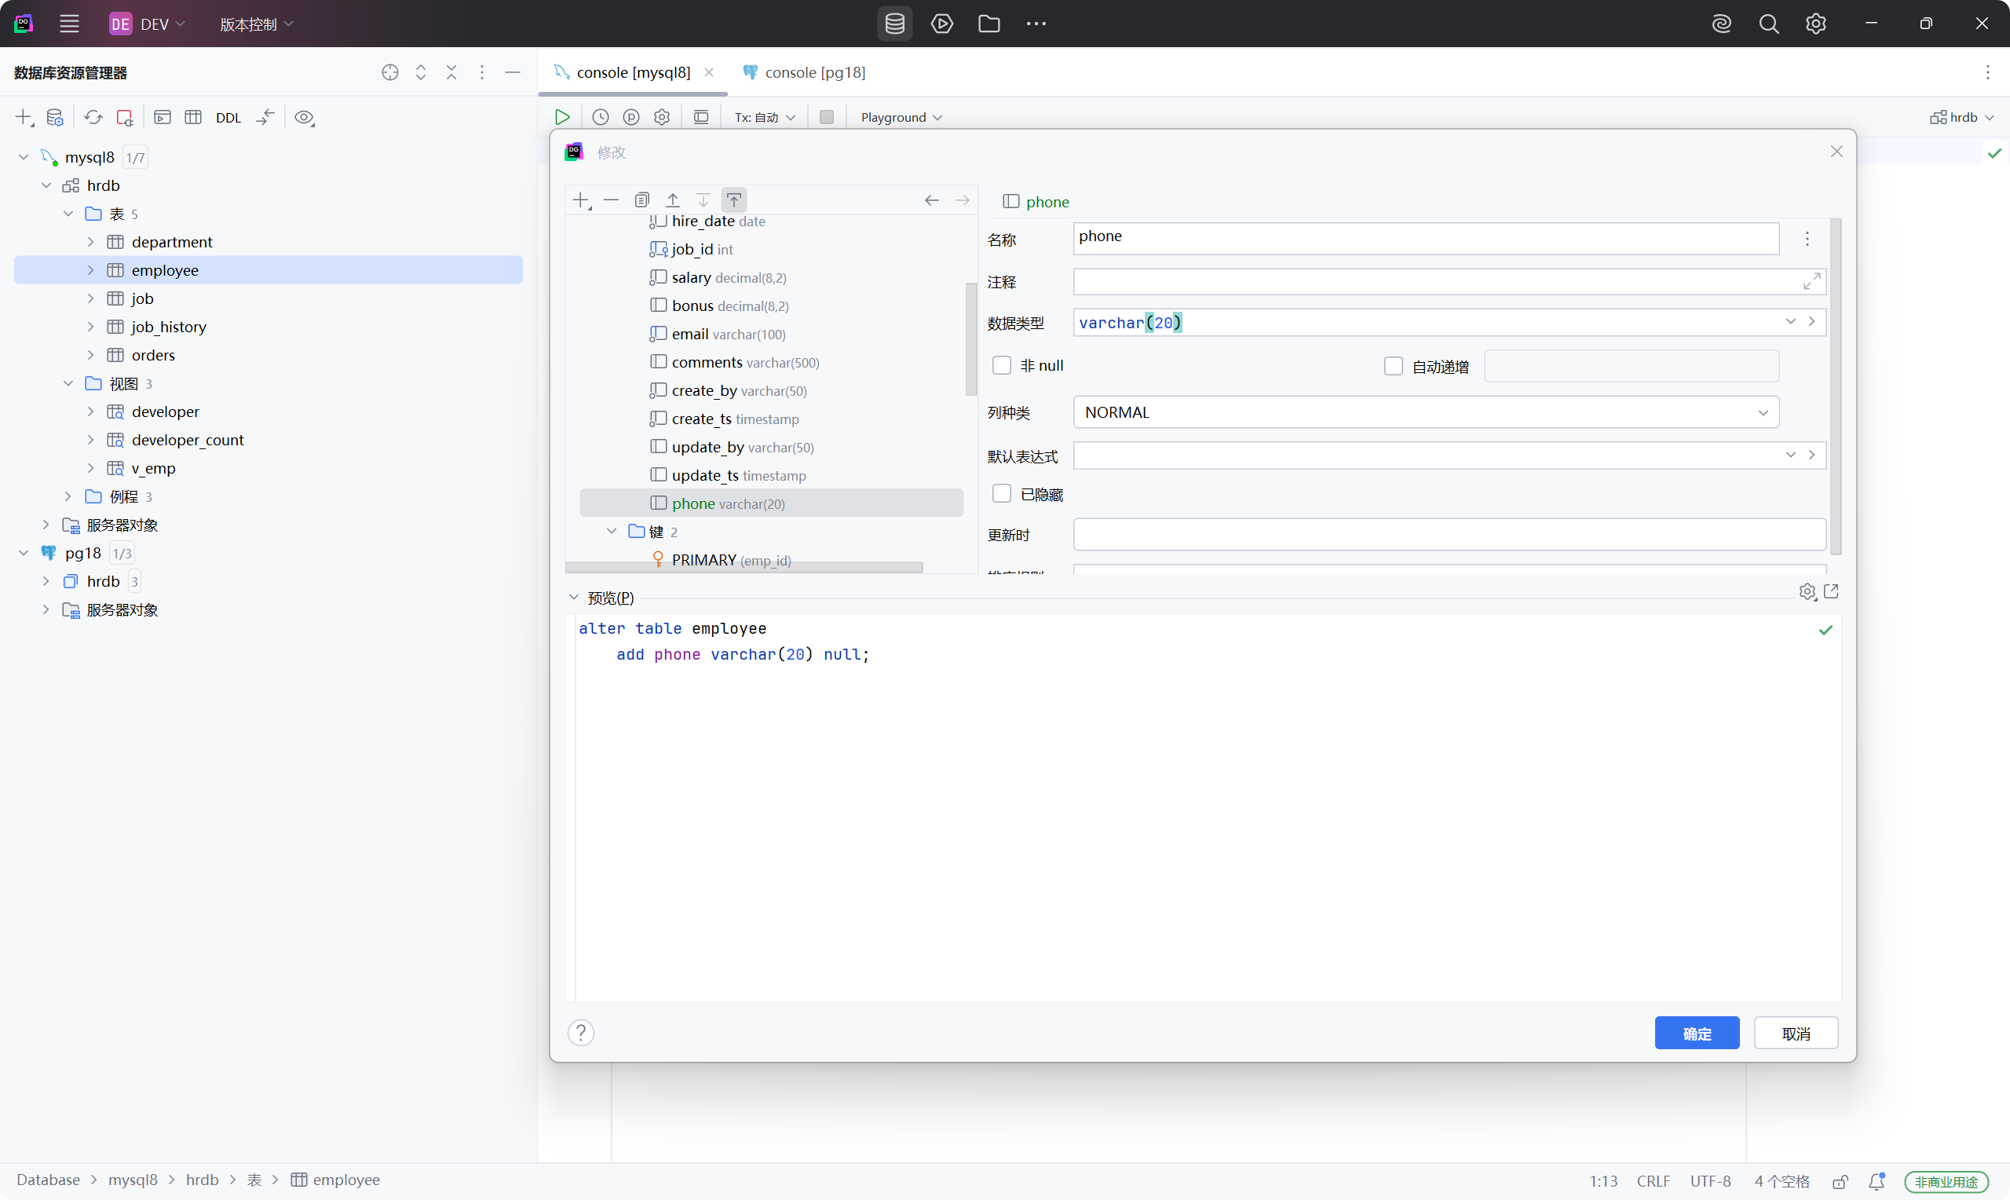Click the view options eye icon
The width and height of the screenshot is (2010, 1200).
pyautogui.click(x=304, y=118)
